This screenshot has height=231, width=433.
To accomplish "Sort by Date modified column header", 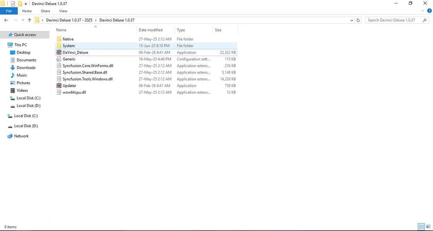I will pos(156,30).
